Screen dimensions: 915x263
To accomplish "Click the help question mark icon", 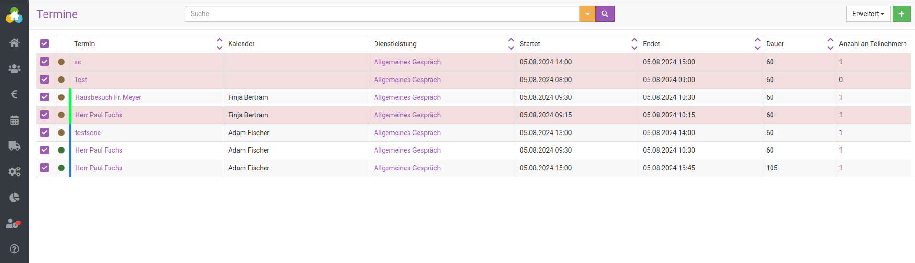I will (14, 249).
